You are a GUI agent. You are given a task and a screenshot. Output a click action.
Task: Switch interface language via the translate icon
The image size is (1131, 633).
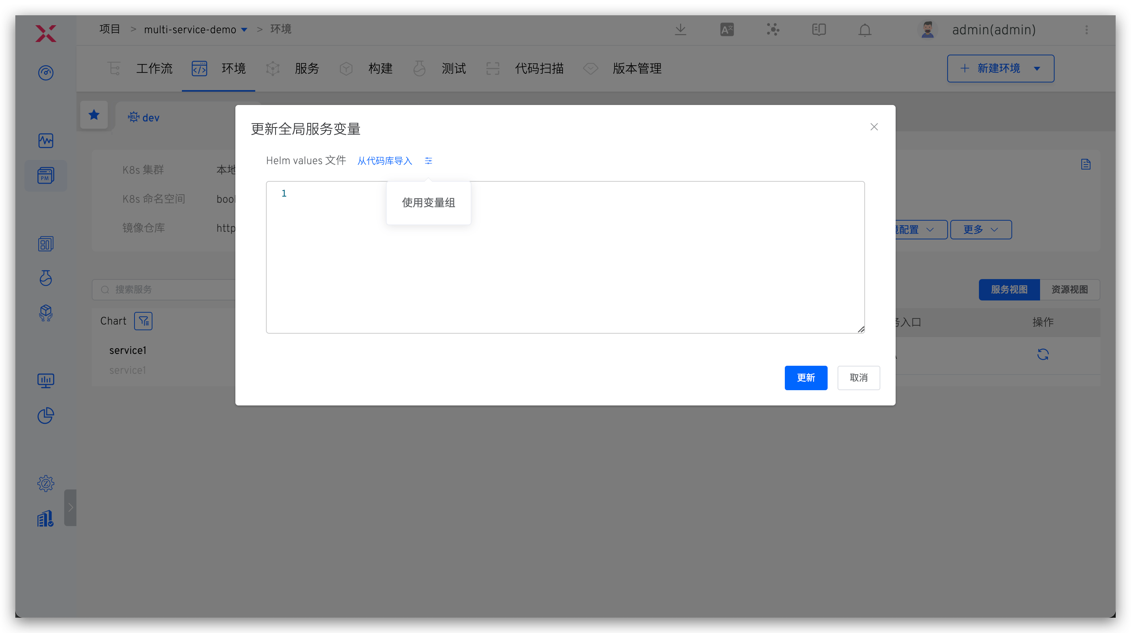pyautogui.click(x=727, y=29)
